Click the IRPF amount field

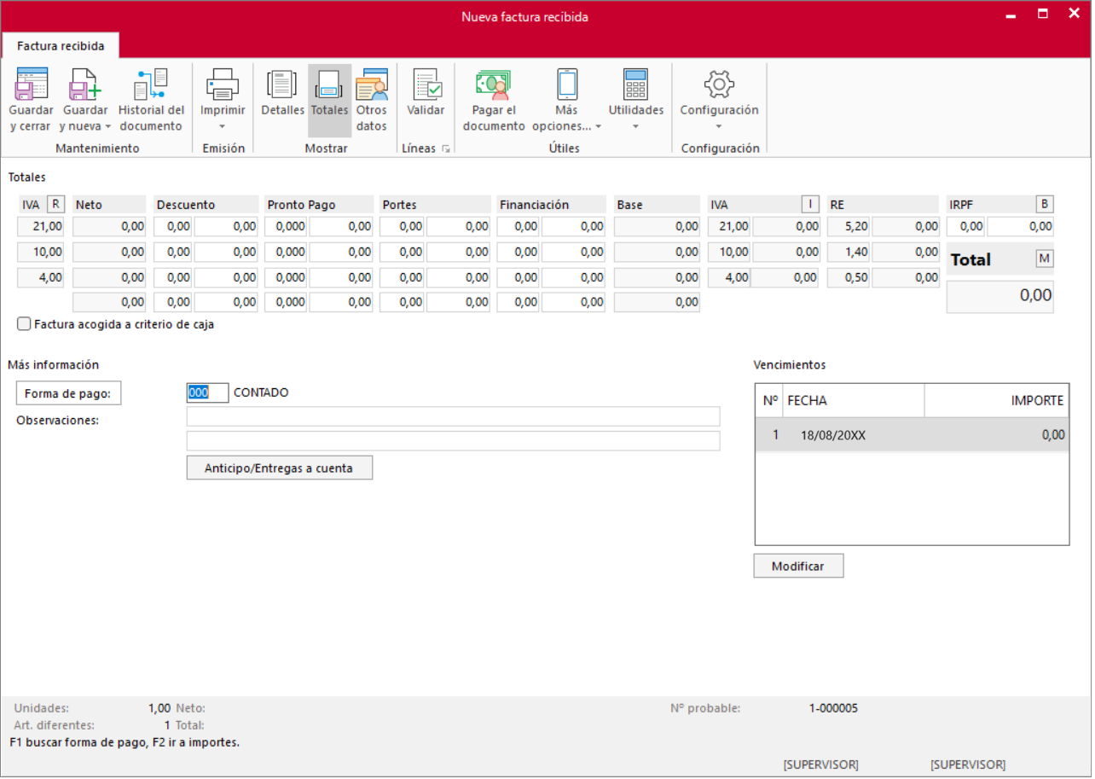pyautogui.click(x=1021, y=226)
